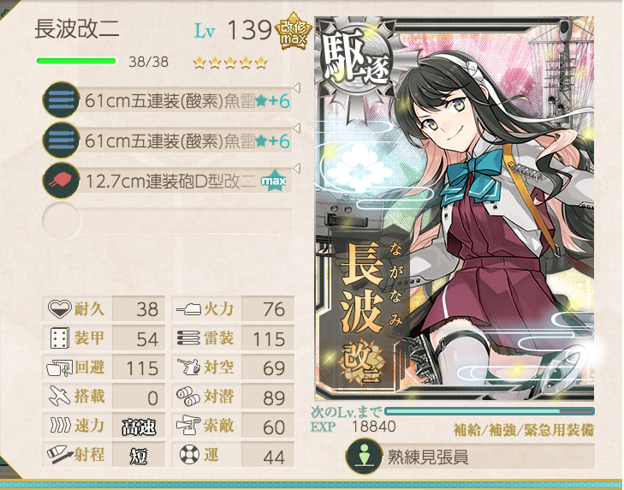Viewport: 624px width, 490px height.
Task: Click the experience progress bar 次のLv.まで
Action: (490, 411)
